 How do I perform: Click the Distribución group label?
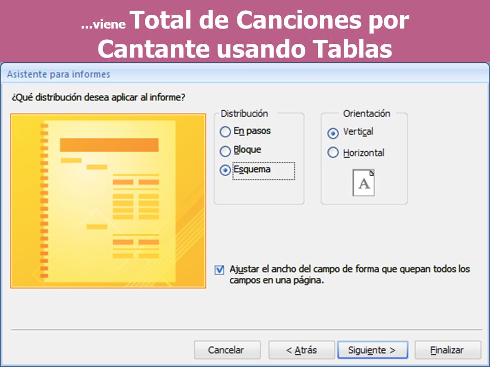point(244,113)
